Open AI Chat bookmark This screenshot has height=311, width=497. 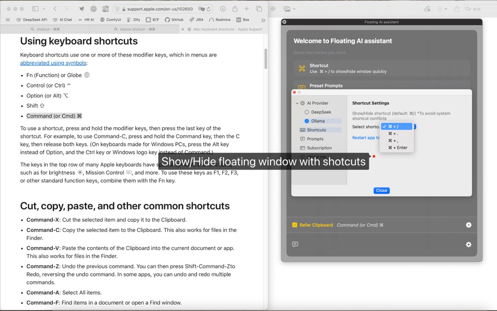62,20
